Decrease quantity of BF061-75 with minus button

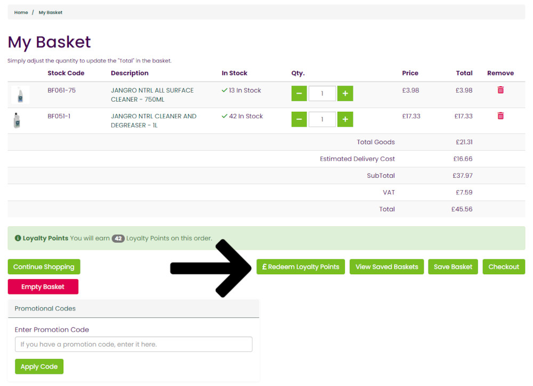point(299,94)
